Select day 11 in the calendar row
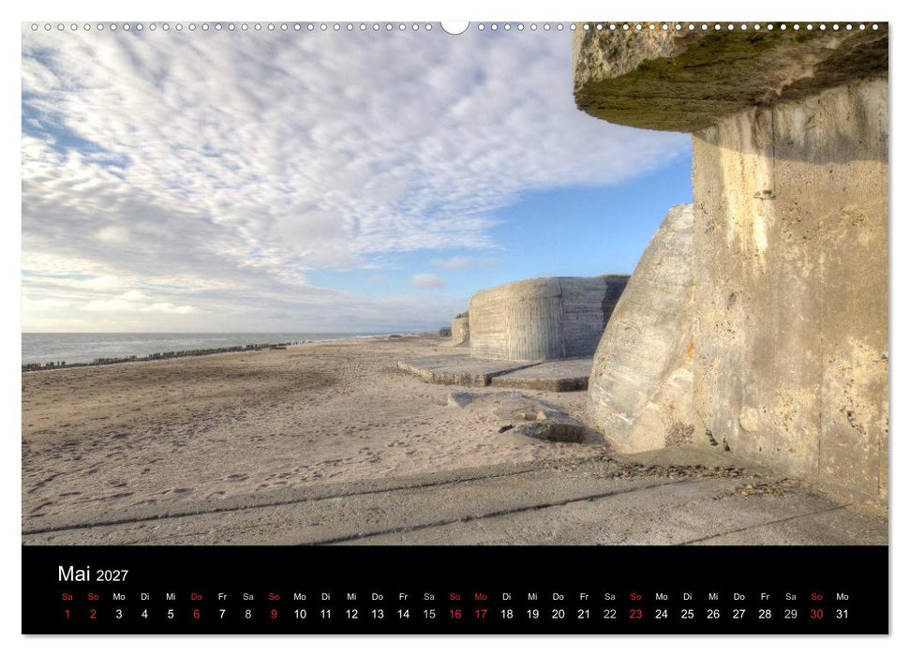This screenshot has width=910, height=656. click(x=325, y=614)
